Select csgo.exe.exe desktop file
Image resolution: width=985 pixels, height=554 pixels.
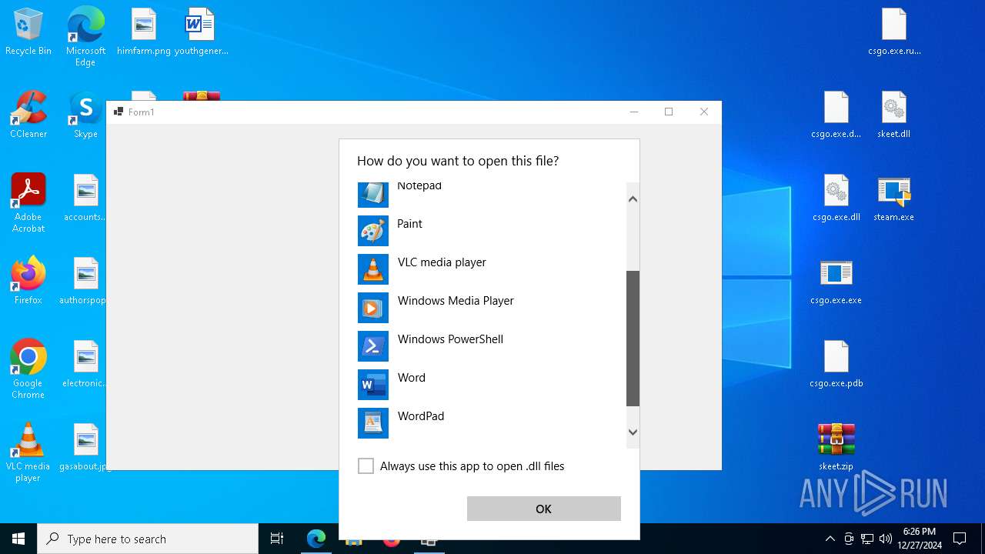tap(836, 282)
